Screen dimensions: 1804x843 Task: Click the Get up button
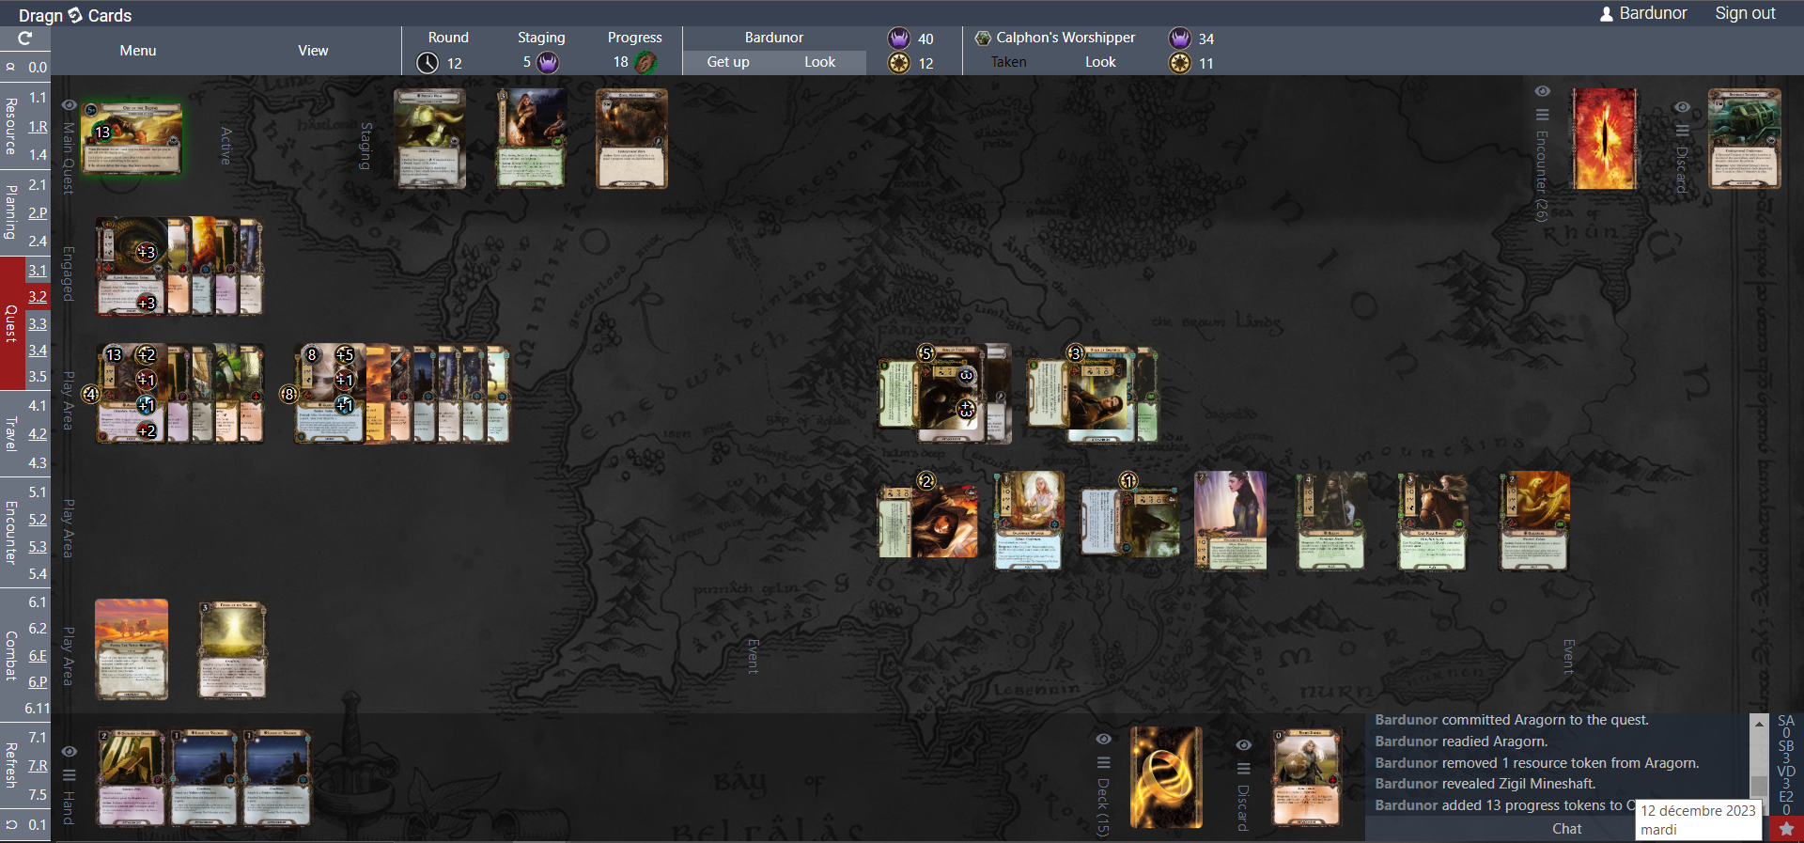[728, 62]
